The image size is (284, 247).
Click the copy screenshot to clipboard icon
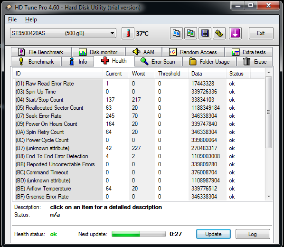190,33
